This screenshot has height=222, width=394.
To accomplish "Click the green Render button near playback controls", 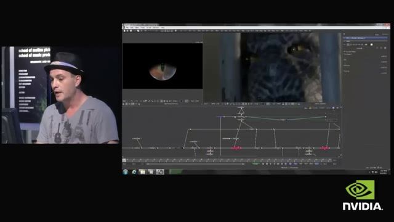I will pos(255,164).
